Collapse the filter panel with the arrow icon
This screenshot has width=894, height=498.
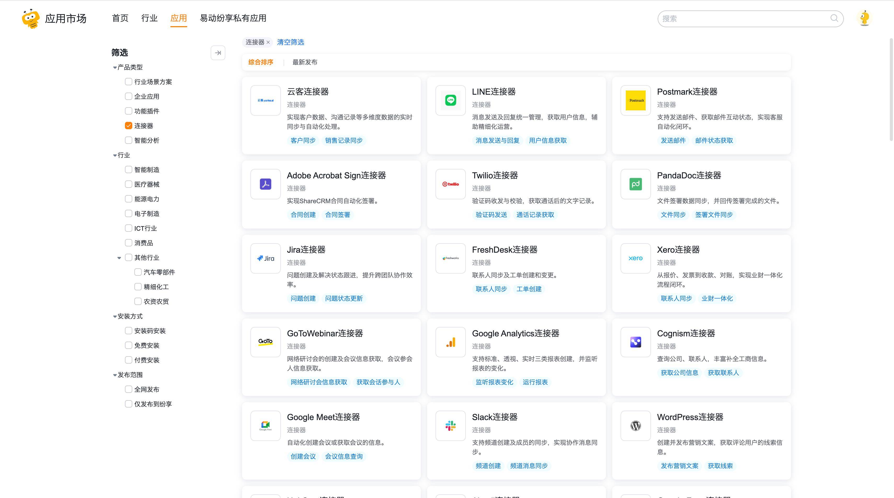click(218, 53)
